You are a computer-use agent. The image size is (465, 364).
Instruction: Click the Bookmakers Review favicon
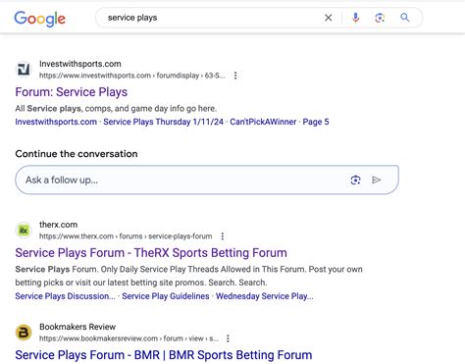pyautogui.click(x=24, y=333)
